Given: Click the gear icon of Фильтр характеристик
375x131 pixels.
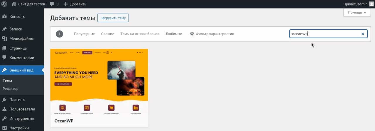Looking at the screenshot, I should pyautogui.click(x=192, y=34).
